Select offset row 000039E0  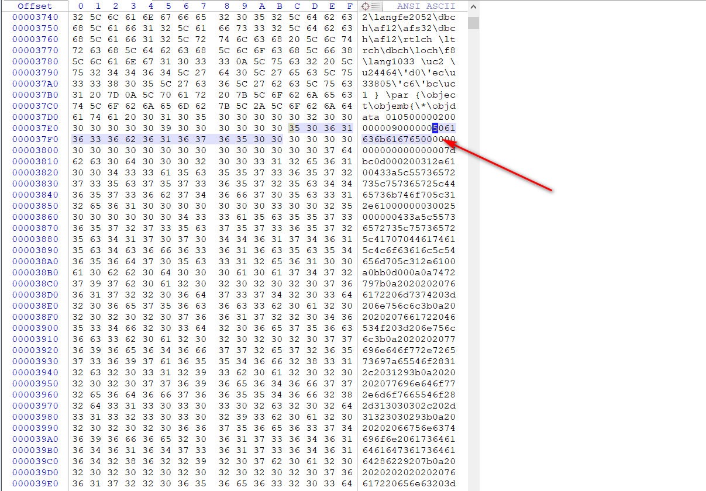coord(35,483)
